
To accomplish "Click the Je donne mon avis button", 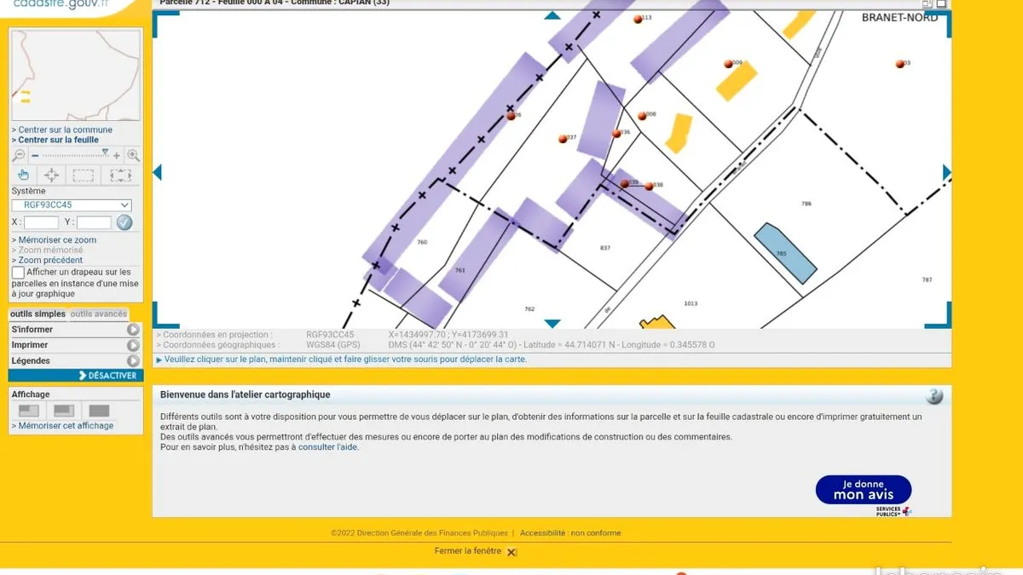I will pos(864,490).
